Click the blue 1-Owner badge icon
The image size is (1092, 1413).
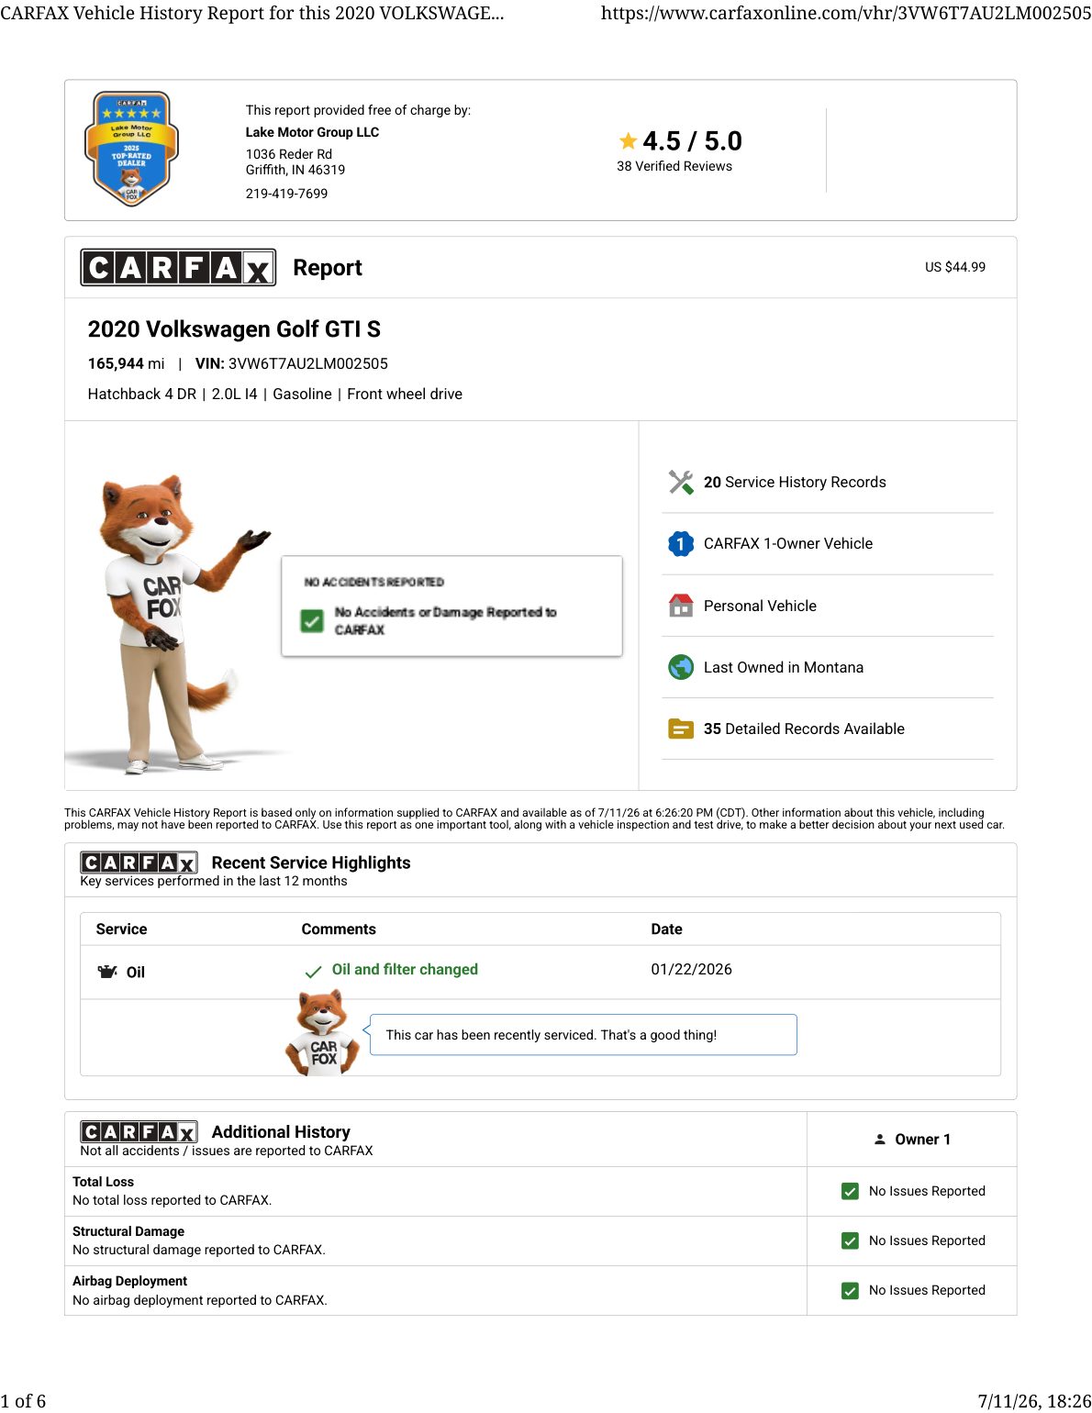(681, 544)
